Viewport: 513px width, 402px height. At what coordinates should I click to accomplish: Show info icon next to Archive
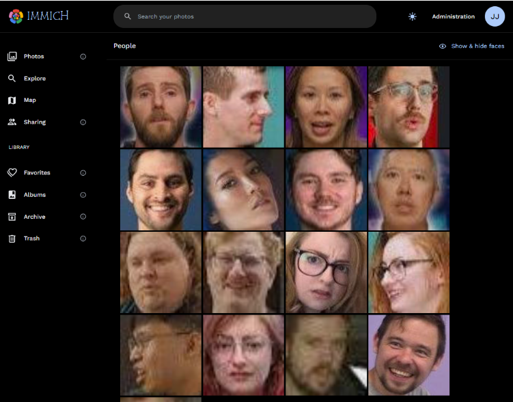(x=83, y=217)
